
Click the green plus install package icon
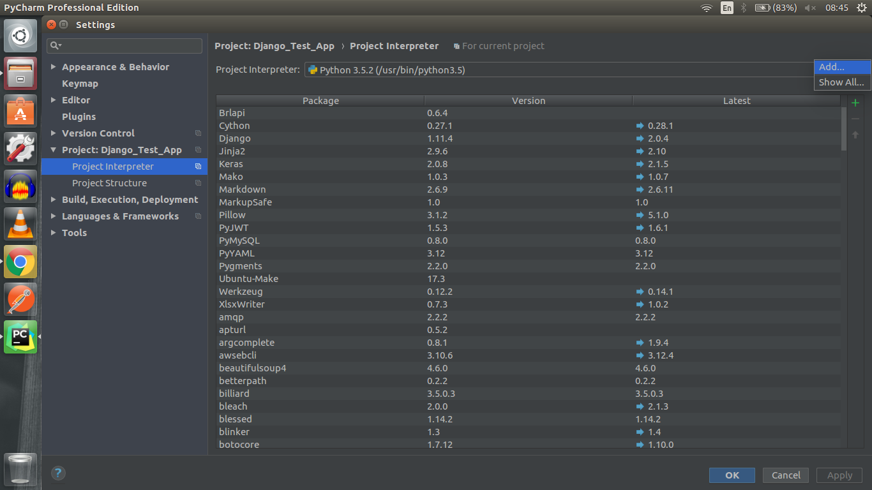click(855, 103)
